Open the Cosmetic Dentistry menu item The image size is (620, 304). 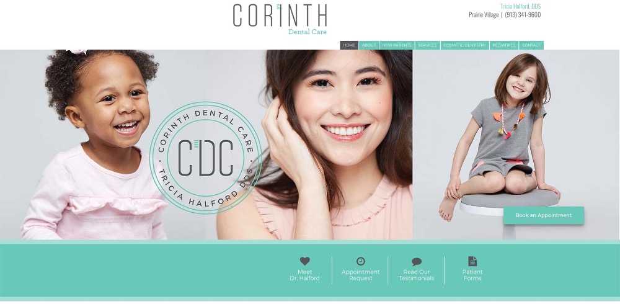(464, 45)
